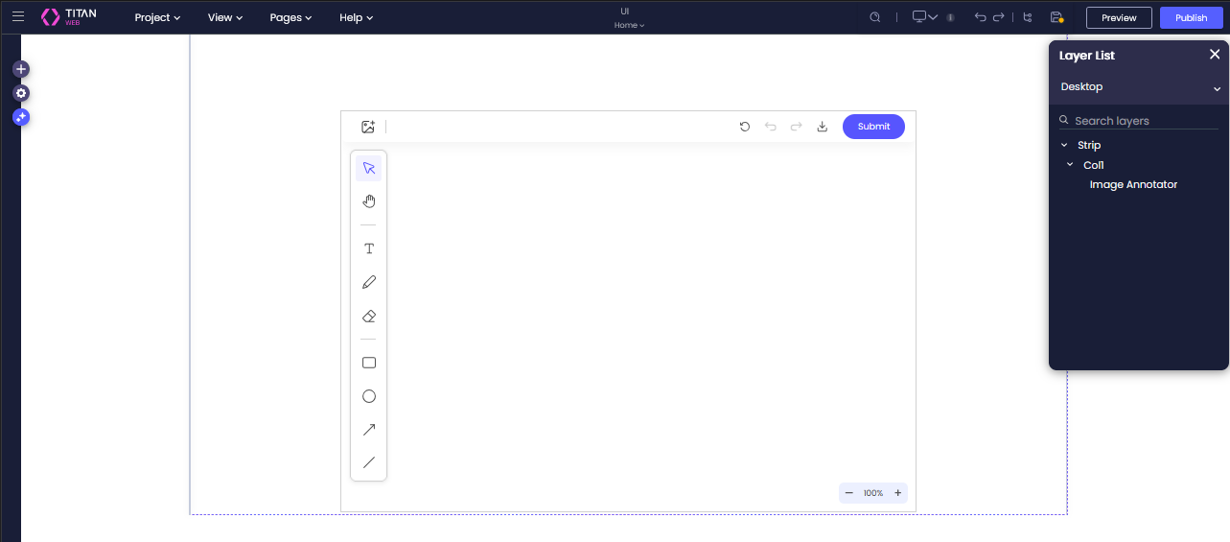The height and width of the screenshot is (542, 1230).
Task: Open the View menu
Action: coord(225,17)
